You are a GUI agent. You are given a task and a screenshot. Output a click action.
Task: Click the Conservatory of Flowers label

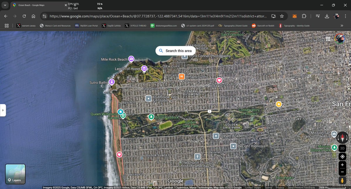pos(249,112)
